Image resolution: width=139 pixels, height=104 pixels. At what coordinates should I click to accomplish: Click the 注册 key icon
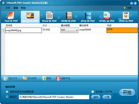pos(125,8)
